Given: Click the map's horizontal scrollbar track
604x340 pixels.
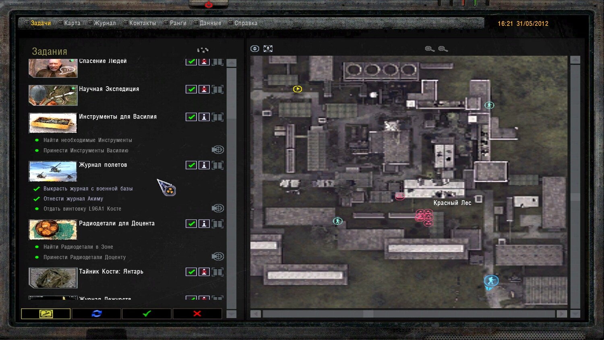Looking at the screenshot, I should pos(409,314).
